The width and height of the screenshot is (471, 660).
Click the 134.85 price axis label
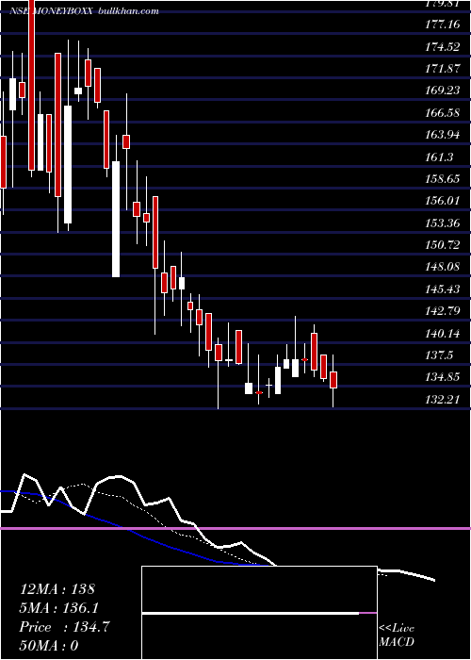click(443, 377)
